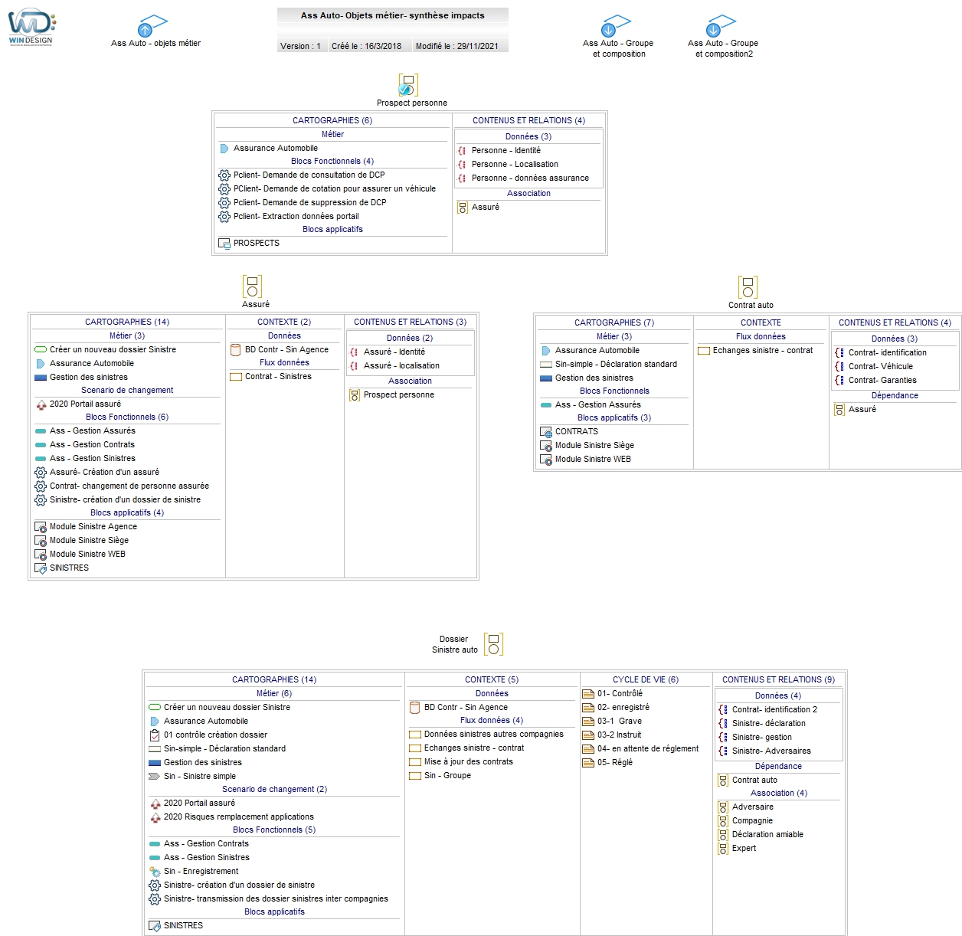
Task: Click Blocs applicatifs (3) section in Contrat auto
Action: pyautogui.click(x=614, y=418)
